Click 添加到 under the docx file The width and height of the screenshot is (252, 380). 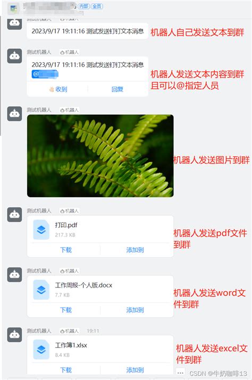tap(135, 310)
